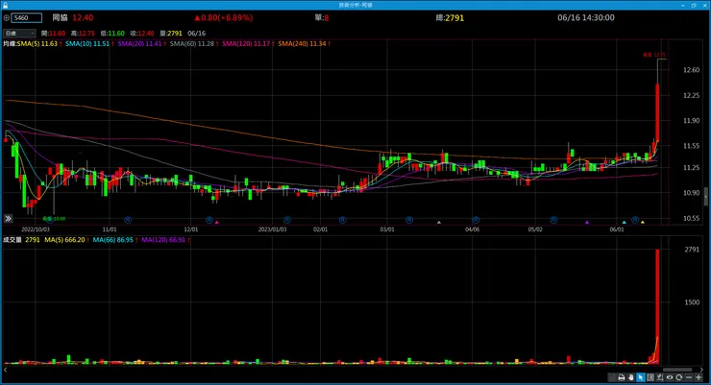Click the blue circle marker near 05/02

(x=553, y=220)
